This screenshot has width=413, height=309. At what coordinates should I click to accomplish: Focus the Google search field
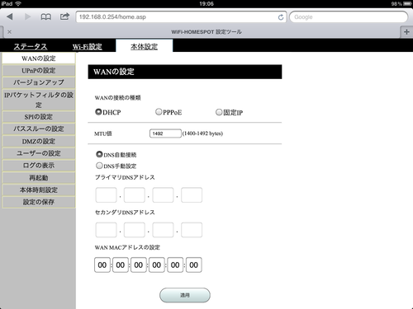point(349,17)
